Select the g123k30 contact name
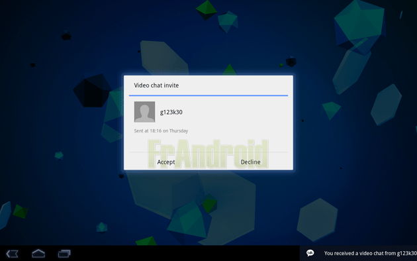 (x=171, y=112)
